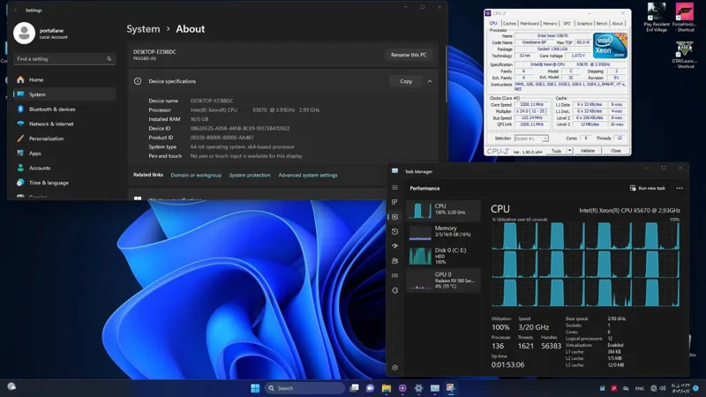Image resolution: width=706 pixels, height=397 pixels.
Task: Collapse Device specifications section chevron
Action: click(x=430, y=81)
